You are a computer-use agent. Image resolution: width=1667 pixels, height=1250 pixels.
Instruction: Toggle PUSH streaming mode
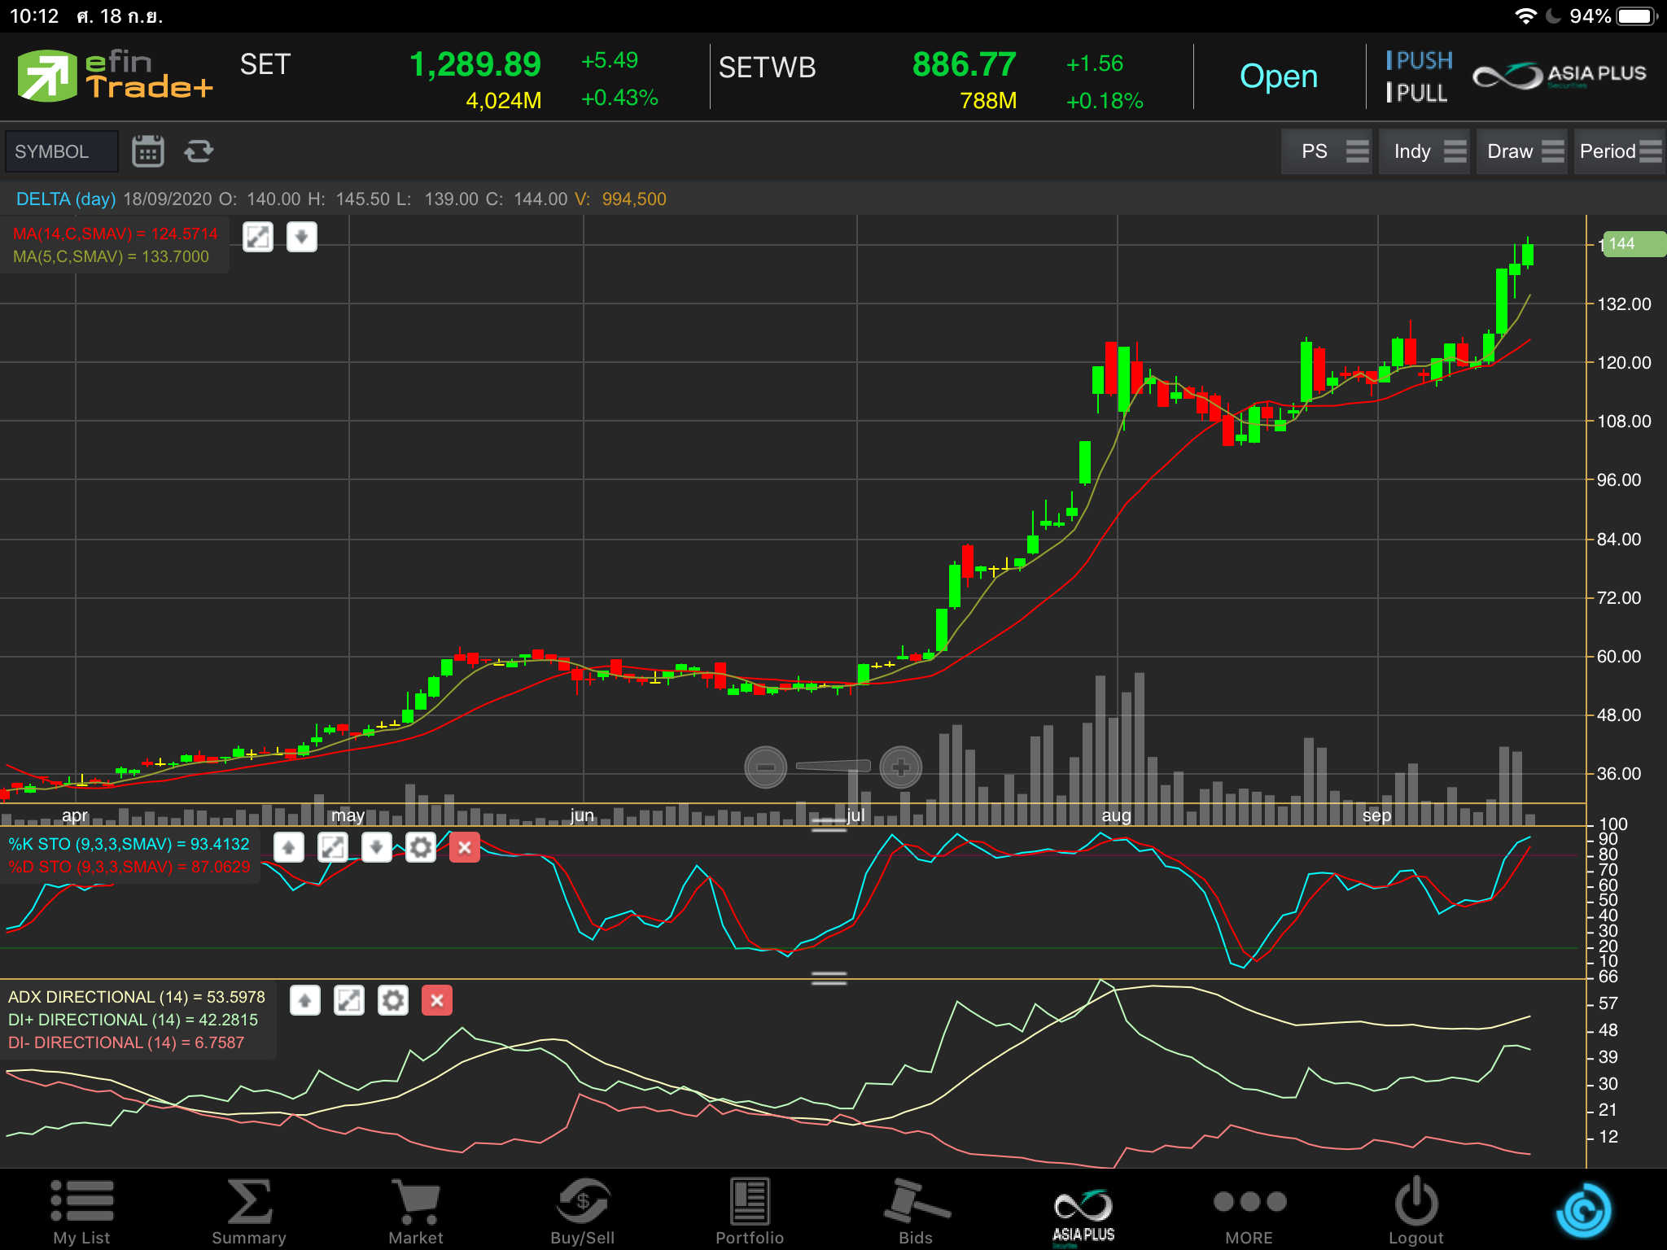[1420, 61]
